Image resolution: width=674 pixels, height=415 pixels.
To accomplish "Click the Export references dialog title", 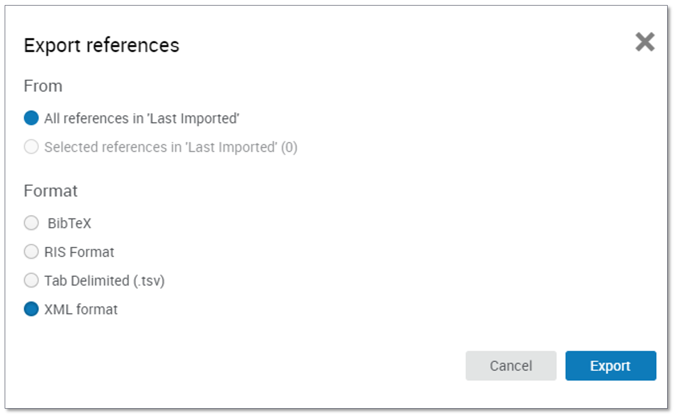I will coord(101,45).
